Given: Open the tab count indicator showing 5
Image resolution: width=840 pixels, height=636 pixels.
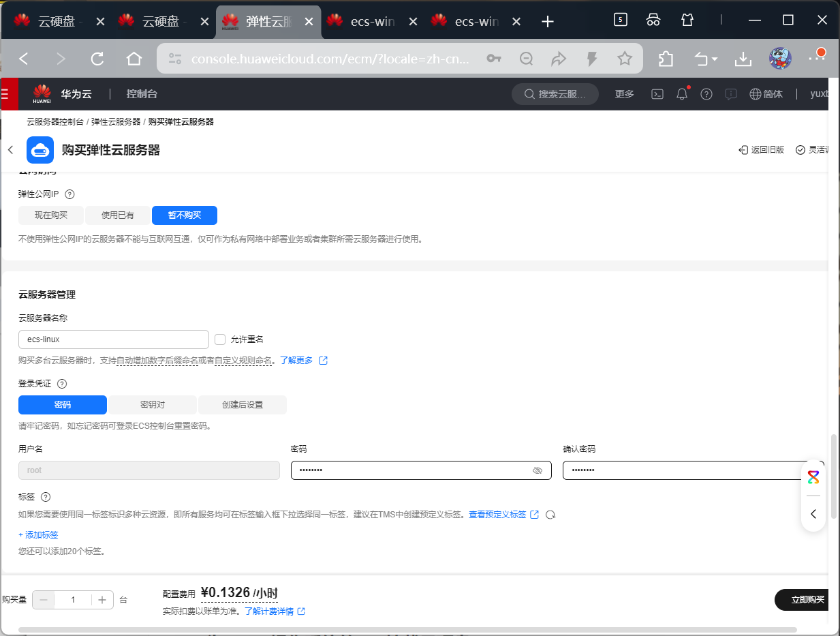Looking at the screenshot, I should (x=620, y=20).
